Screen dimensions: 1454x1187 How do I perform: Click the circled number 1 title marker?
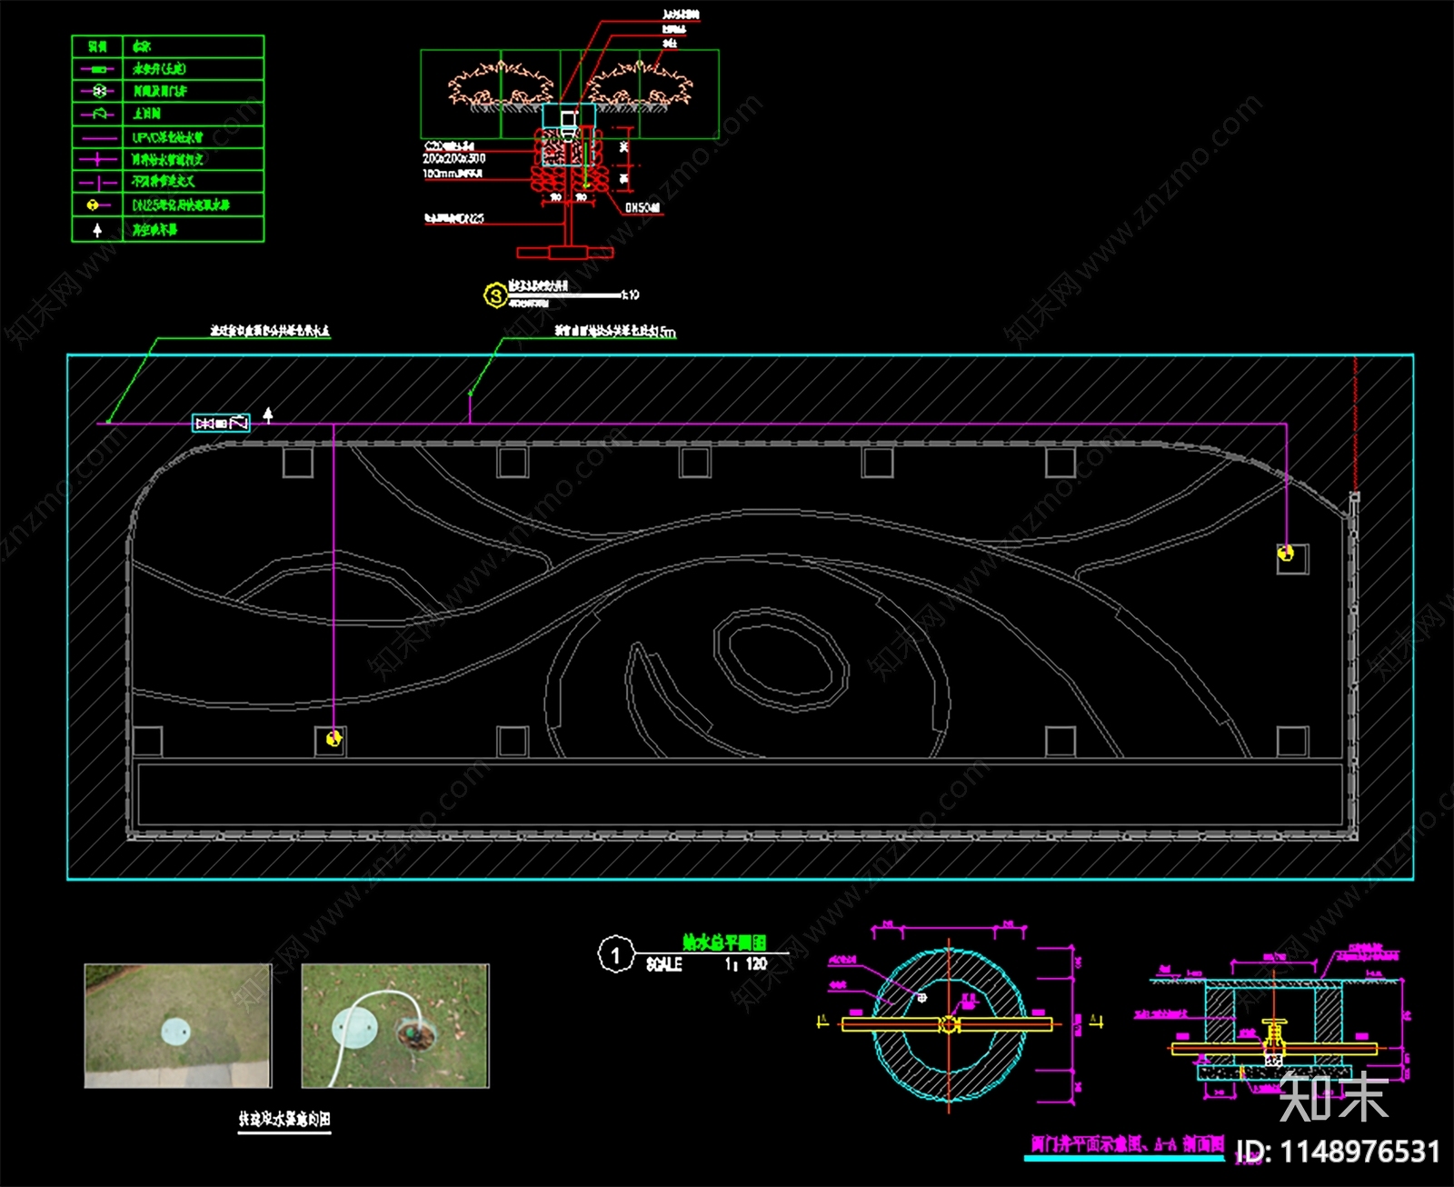(615, 955)
